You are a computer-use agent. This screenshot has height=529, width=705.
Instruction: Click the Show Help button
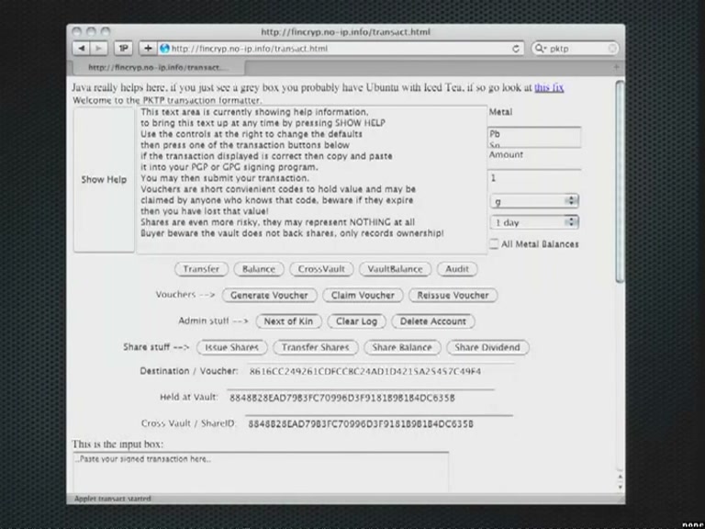tap(104, 179)
